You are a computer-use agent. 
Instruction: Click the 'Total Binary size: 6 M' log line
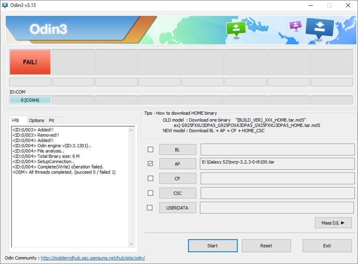(x=46, y=156)
